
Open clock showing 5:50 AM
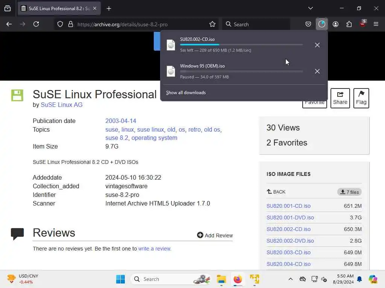pyautogui.click(x=343, y=279)
